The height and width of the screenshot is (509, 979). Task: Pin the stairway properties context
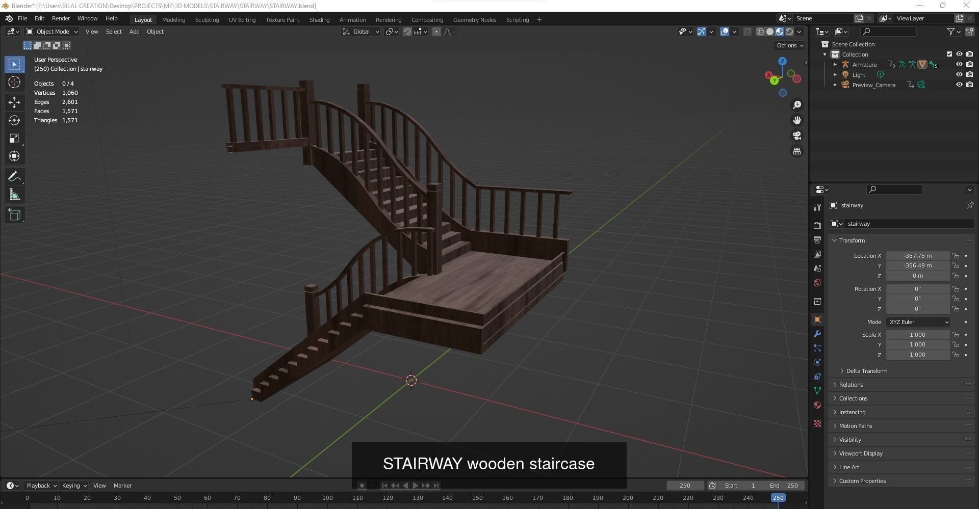pos(970,205)
